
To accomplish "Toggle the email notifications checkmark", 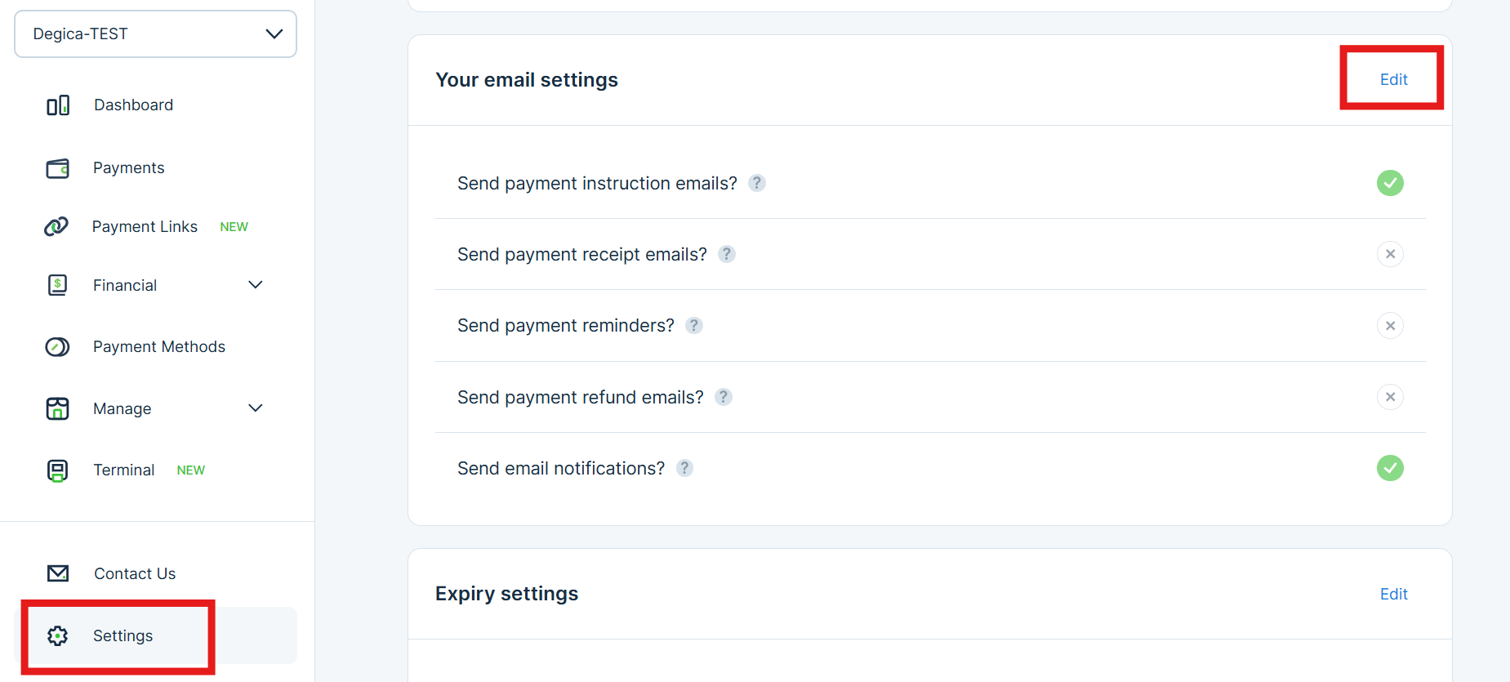I will pos(1390,468).
